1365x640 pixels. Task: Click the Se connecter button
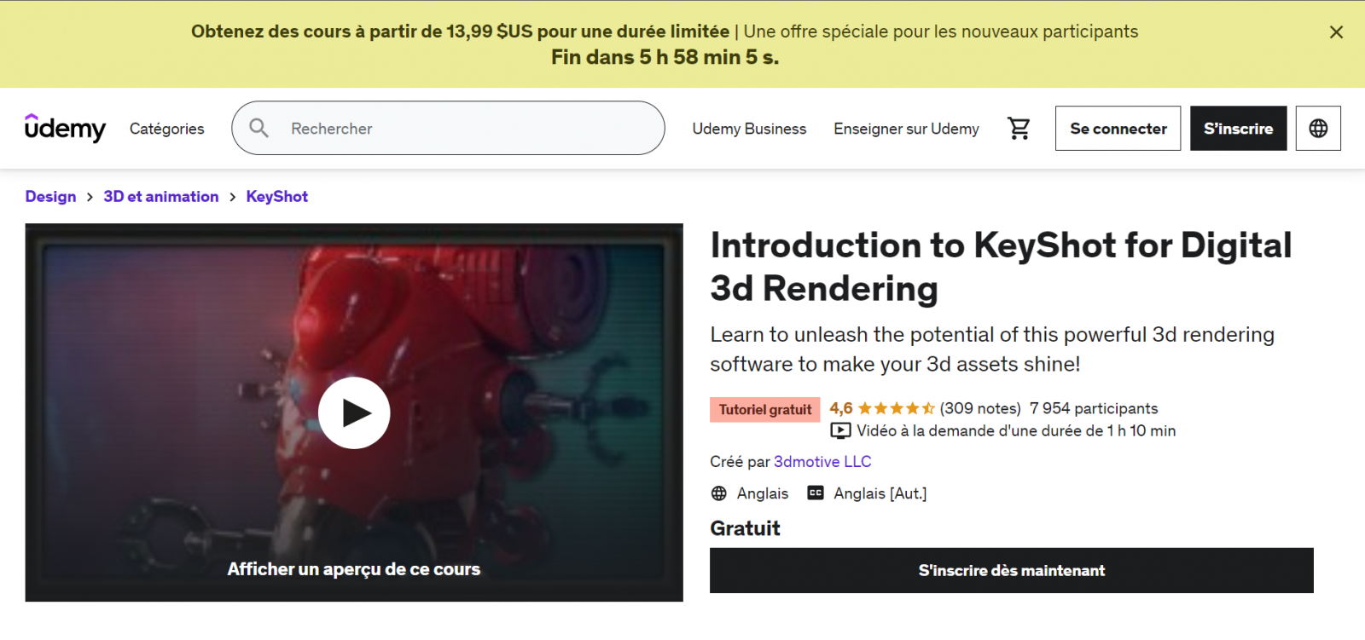coord(1118,129)
